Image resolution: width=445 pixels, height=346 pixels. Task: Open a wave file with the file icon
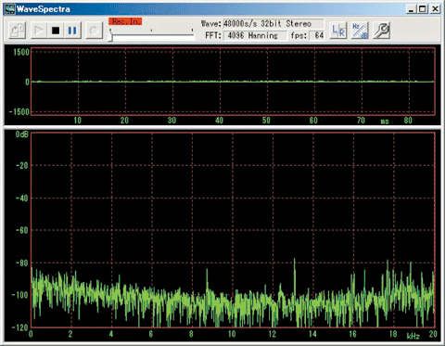pos(17,31)
